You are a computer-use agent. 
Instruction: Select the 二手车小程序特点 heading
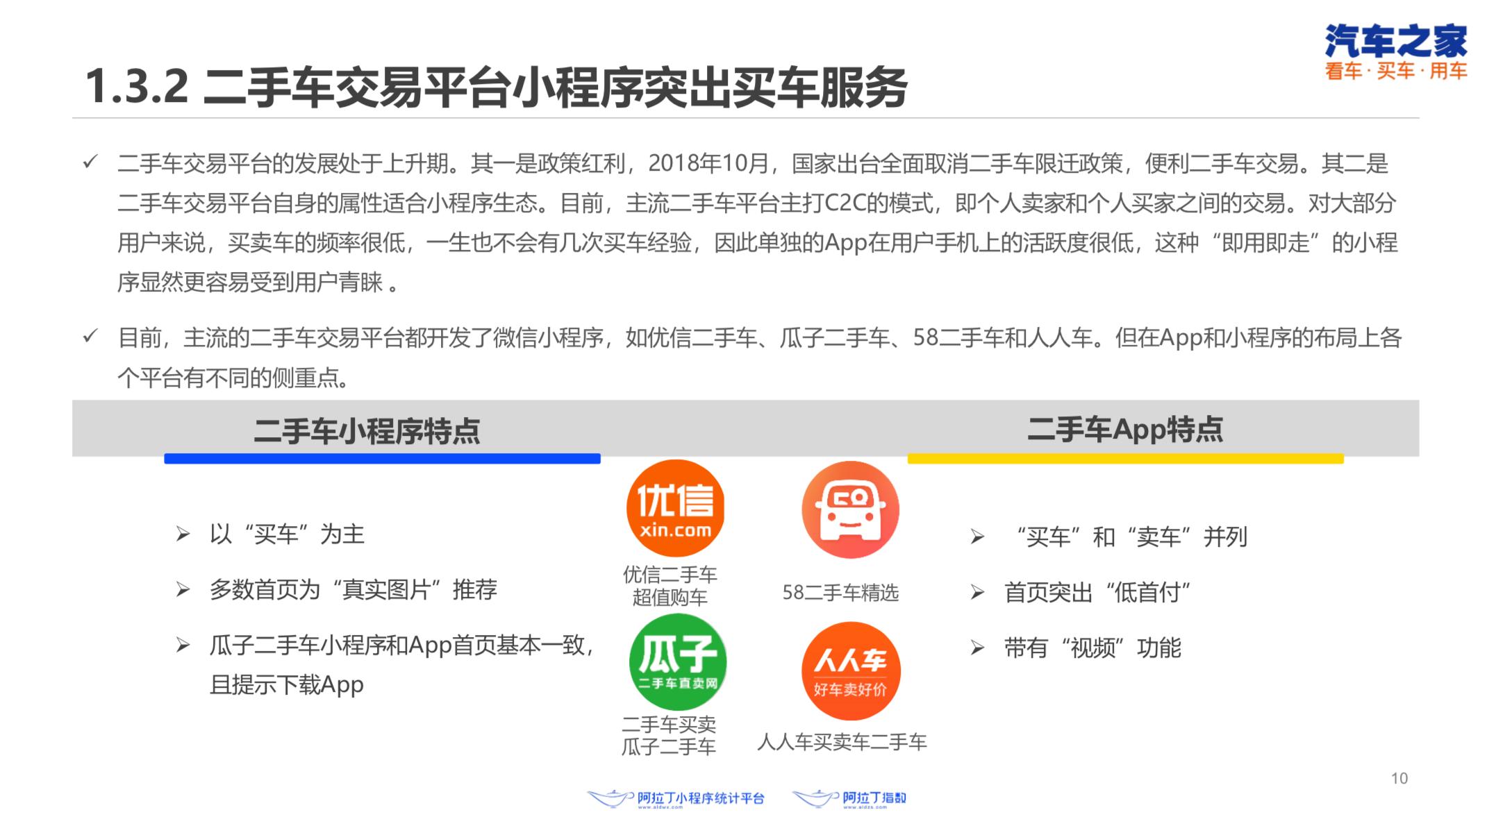coord(367,431)
